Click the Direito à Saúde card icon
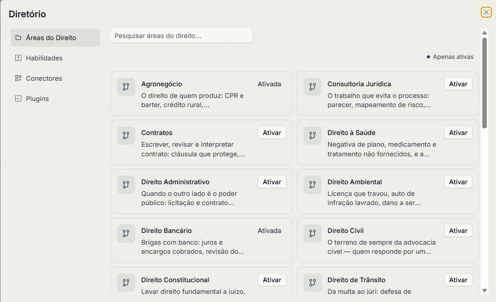 point(312,136)
